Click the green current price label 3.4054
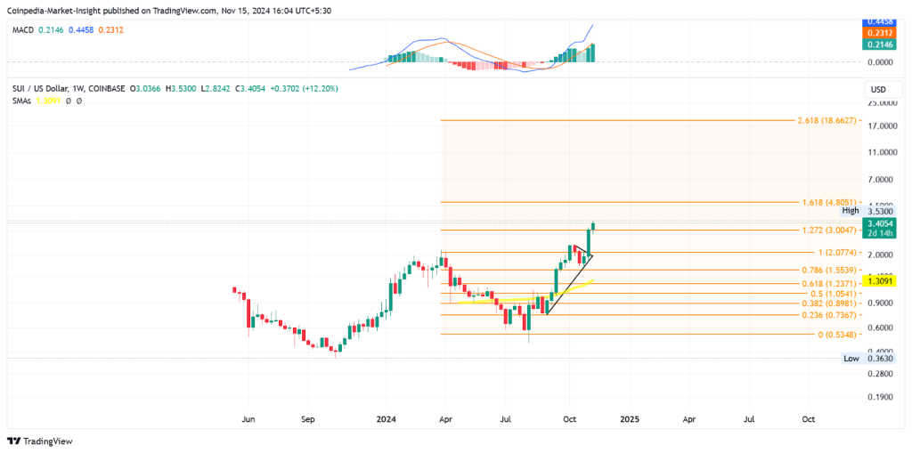The height and width of the screenshot is (453, 912). click(877, 224)
